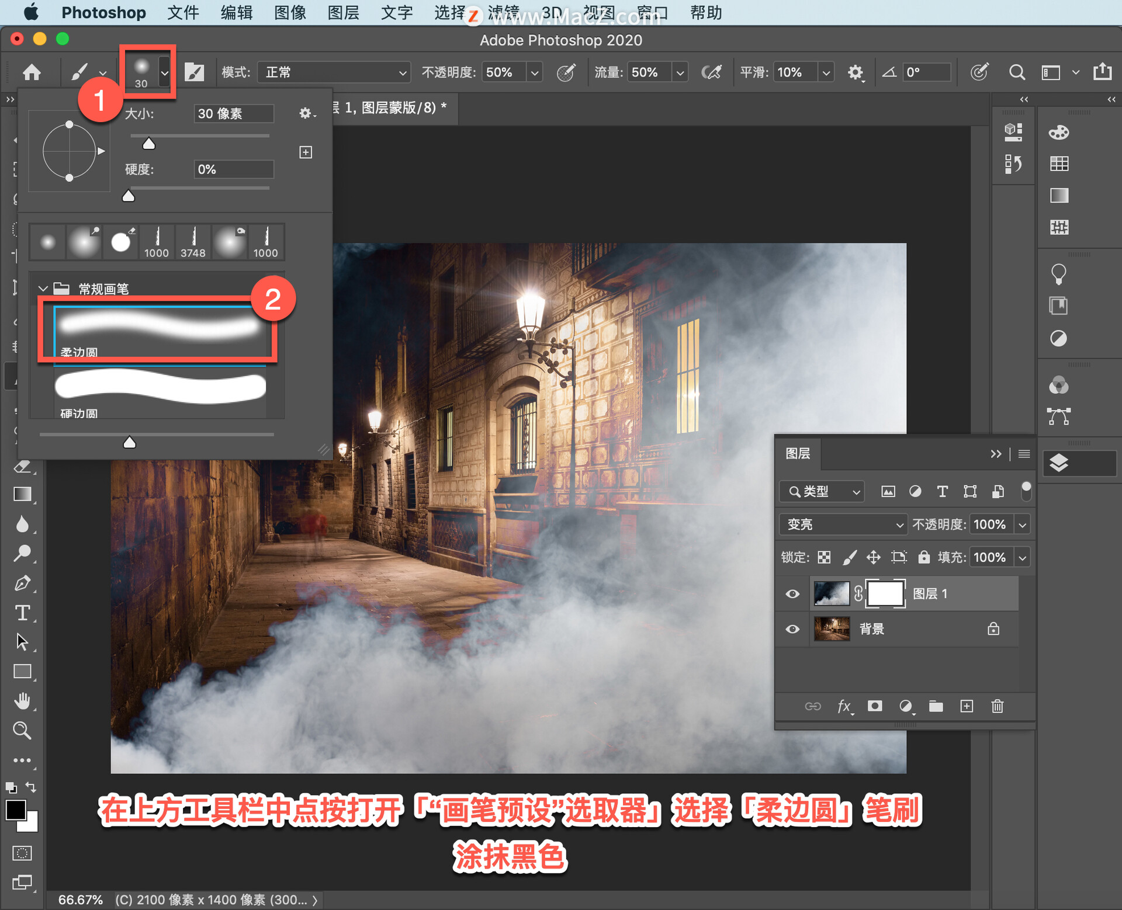Click the Search magnifier icon
Image resolution: width=1122 pixels, height=910 pixels.
point(1017,72)
